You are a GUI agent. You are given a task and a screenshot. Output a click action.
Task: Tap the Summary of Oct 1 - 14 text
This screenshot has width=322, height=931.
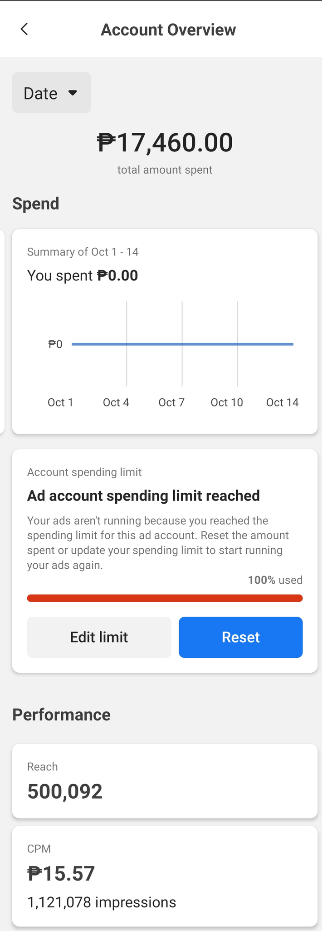click(x=83, y=252)
